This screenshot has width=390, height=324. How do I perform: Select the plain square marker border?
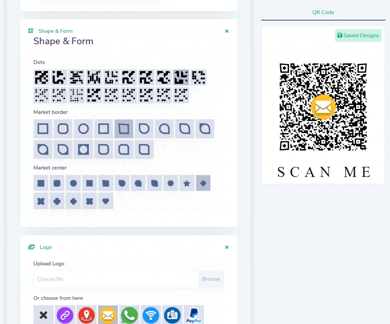click(x=43, y=129)
